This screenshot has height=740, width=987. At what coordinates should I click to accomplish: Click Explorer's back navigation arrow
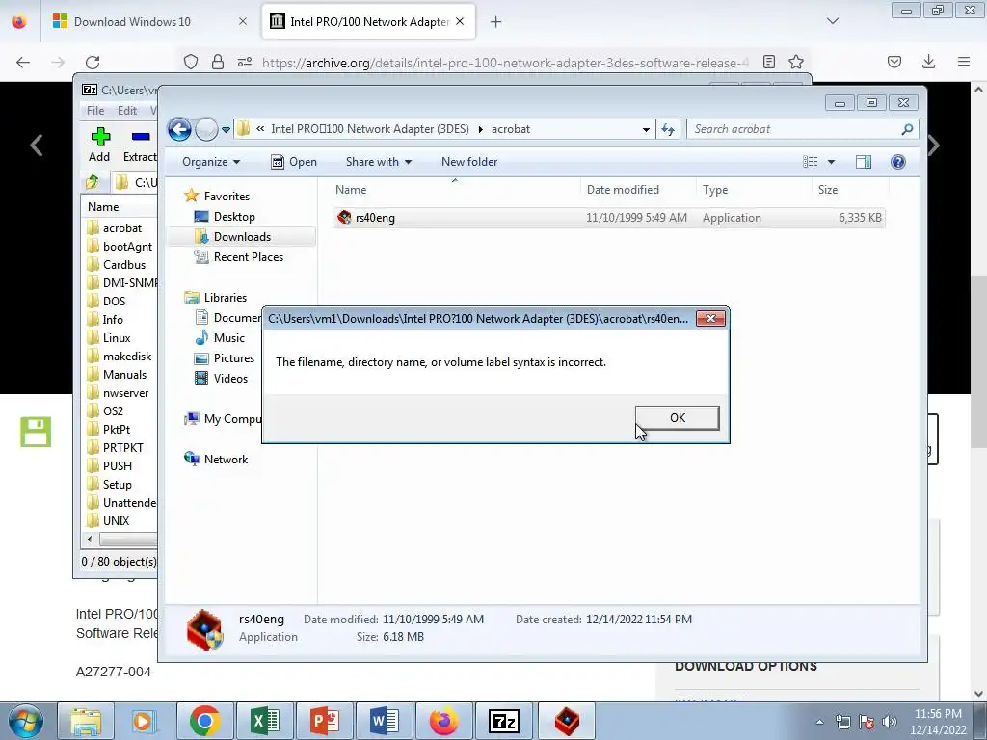click(x=180, y=130)
